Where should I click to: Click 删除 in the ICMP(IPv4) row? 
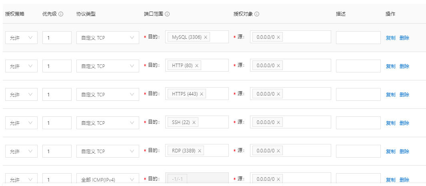pyautogui.click(x=404, y=180)
